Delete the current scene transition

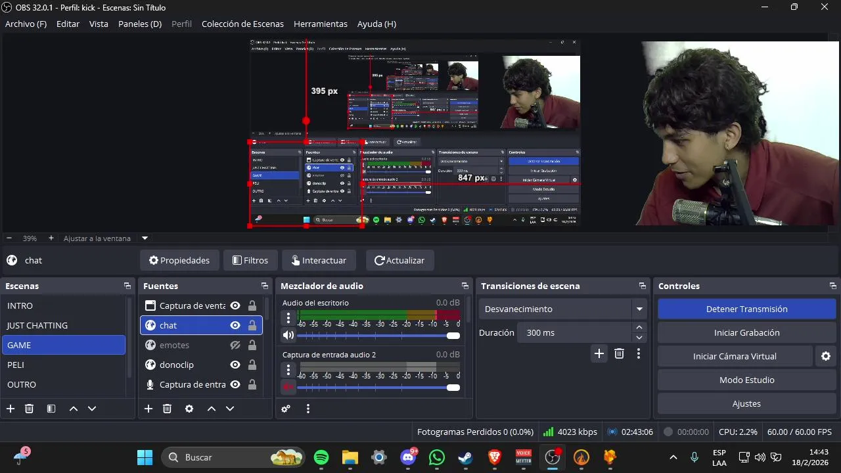point(619,354)
